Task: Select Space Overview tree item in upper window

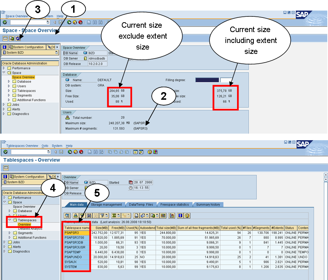Action: tap(23, 77)
